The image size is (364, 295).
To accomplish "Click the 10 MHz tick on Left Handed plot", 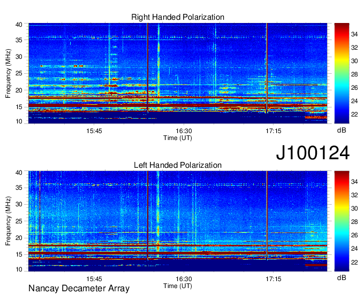I will [x=19, y=269].
